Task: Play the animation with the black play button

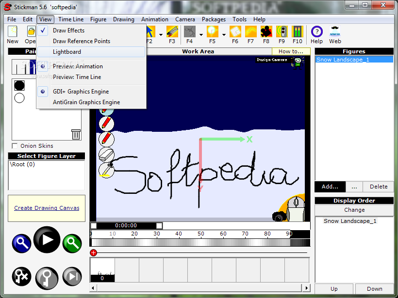Action: pyautogui.click(x=47, y=240)
